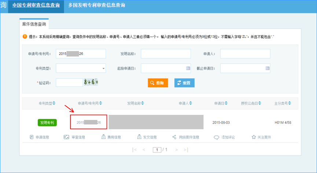Sort by 主分类号 column arrows
The height and width of the screenshot is (173, 317).
click(x=290, y=103)
